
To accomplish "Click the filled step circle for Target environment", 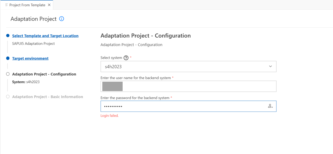I will (8, 58).
